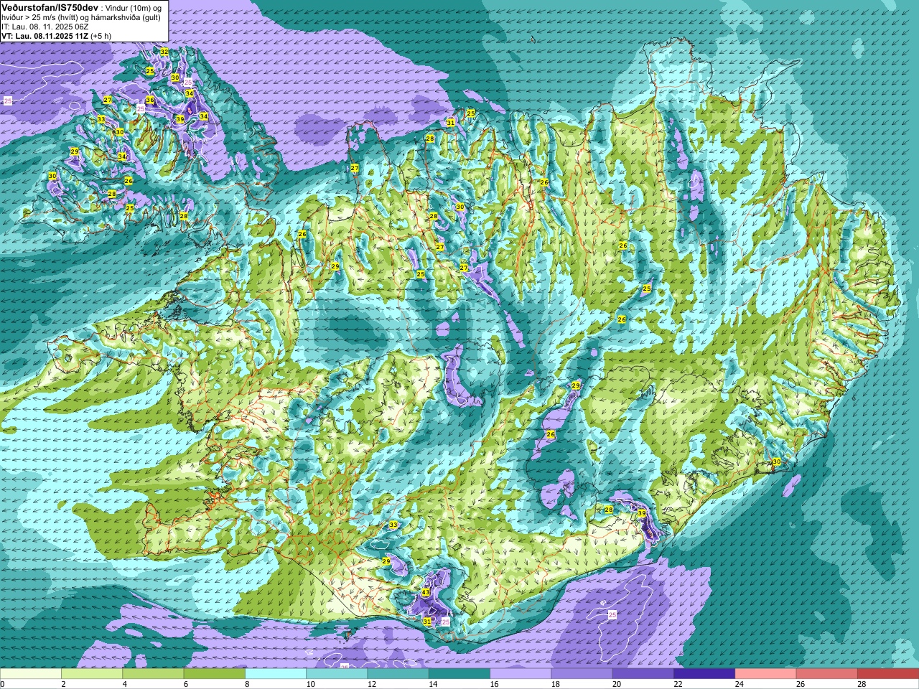Click the 0–2 m/s pale yellow legend swatch
The image size is (919, 689).
coord(31,674)
